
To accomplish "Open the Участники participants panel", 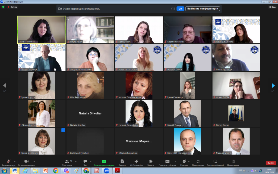I will [x=67, y=162].
